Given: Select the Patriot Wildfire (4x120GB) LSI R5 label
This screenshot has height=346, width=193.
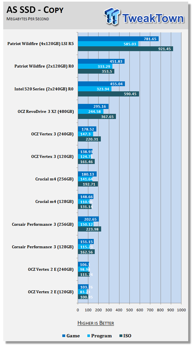Looking at the screenshot, I should point(40,44).
